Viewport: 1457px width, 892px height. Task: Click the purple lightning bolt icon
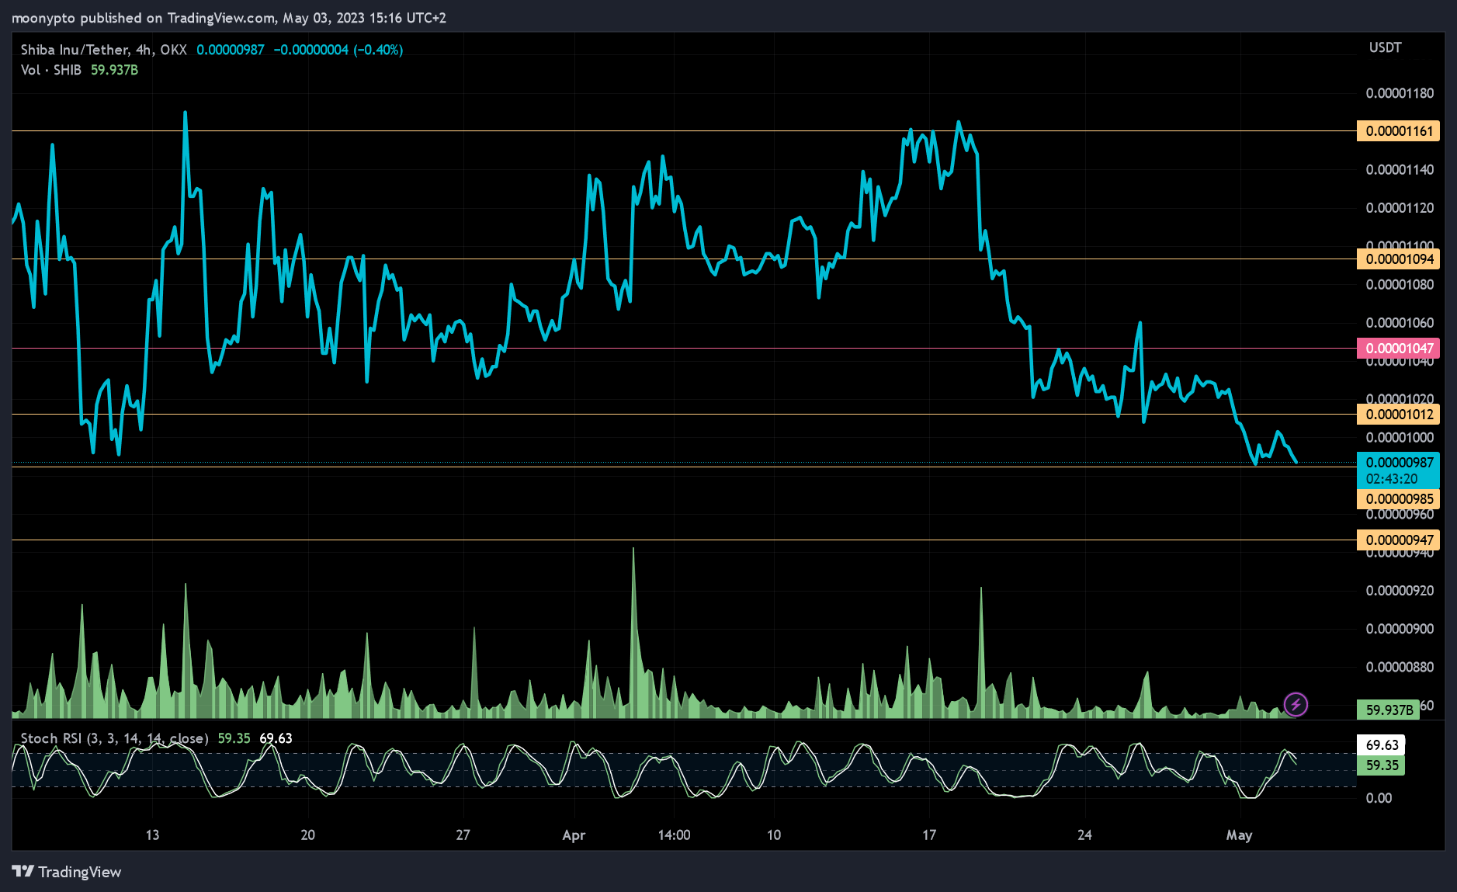coord(1296,704)
